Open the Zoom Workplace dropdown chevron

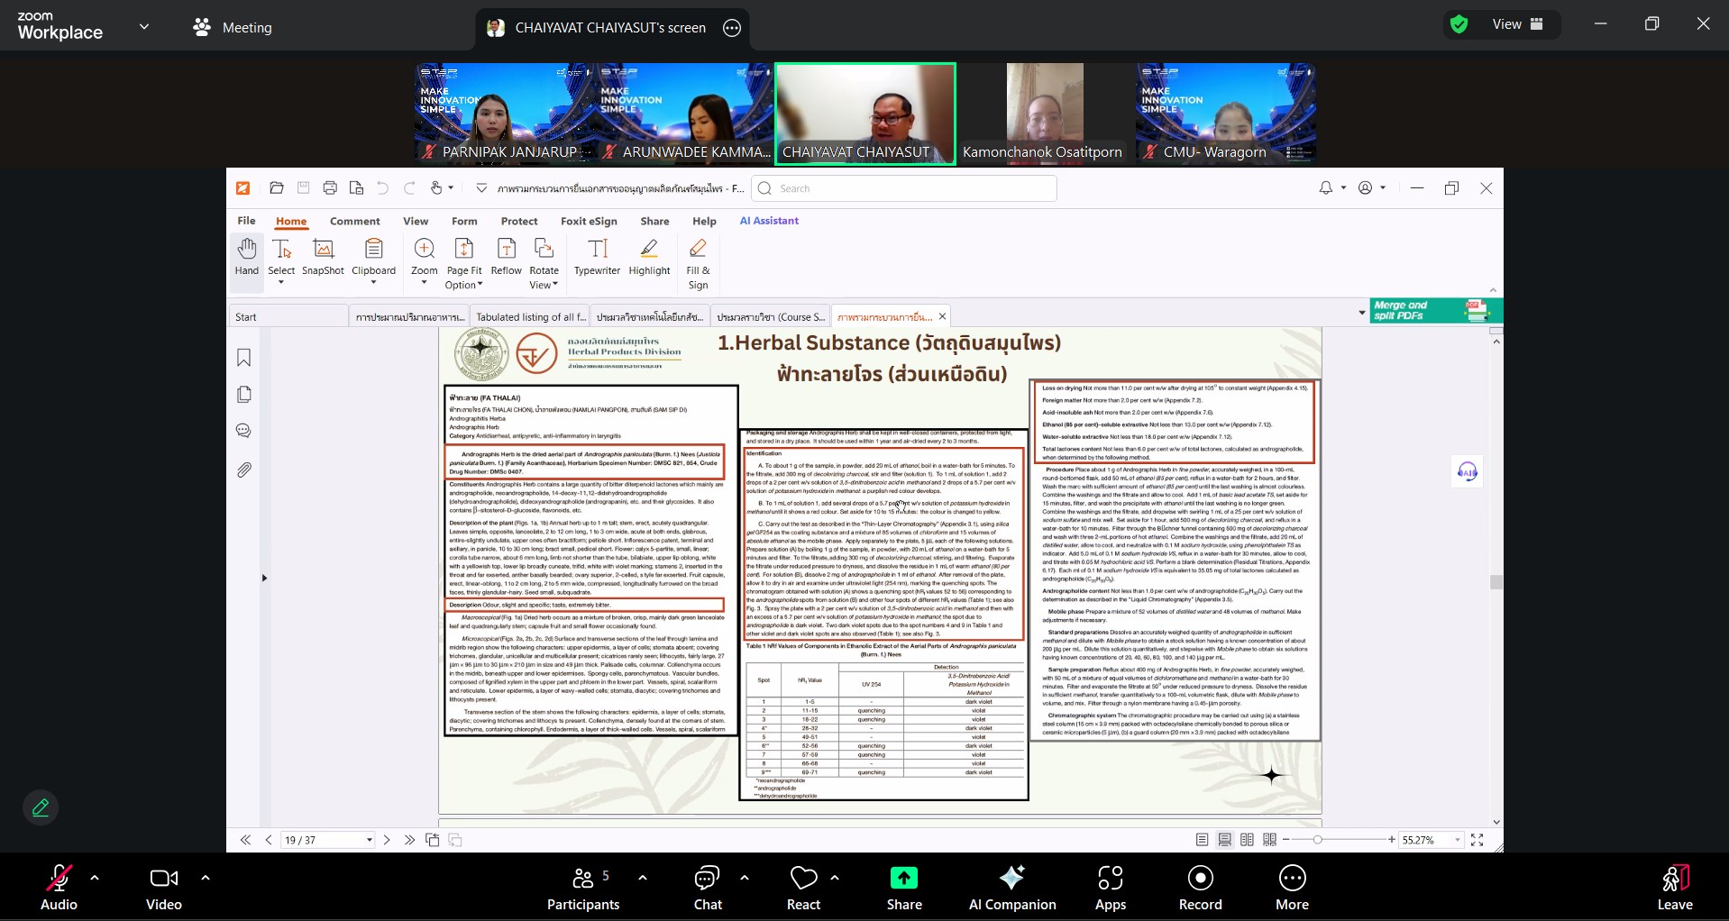coord(144,27)
